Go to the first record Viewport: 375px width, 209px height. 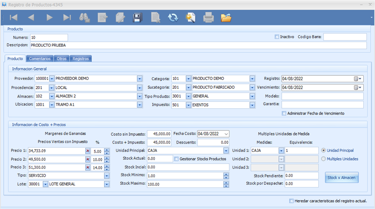(14, 18)
